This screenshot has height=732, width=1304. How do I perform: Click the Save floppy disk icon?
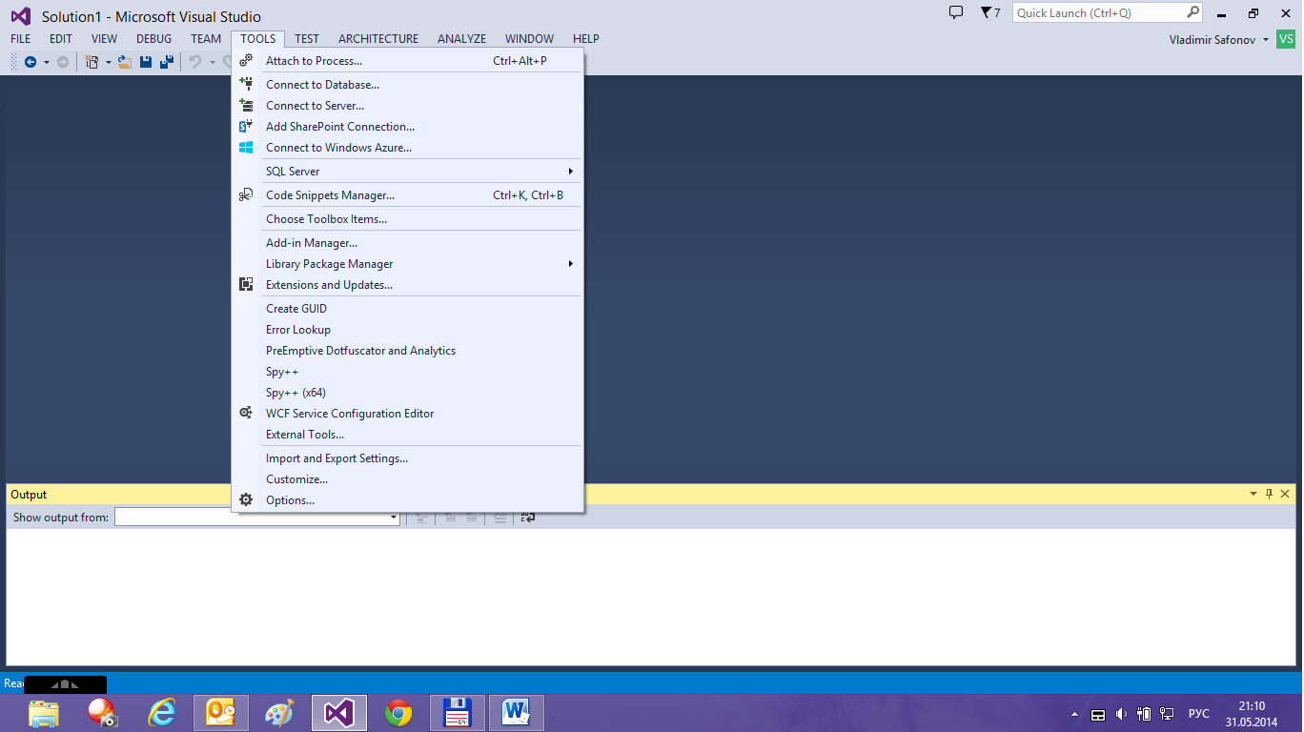point(146,62)
